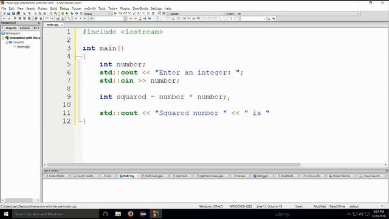Click the Undo toolbar icon
The image size is (389, 219).
click(24, 13)
